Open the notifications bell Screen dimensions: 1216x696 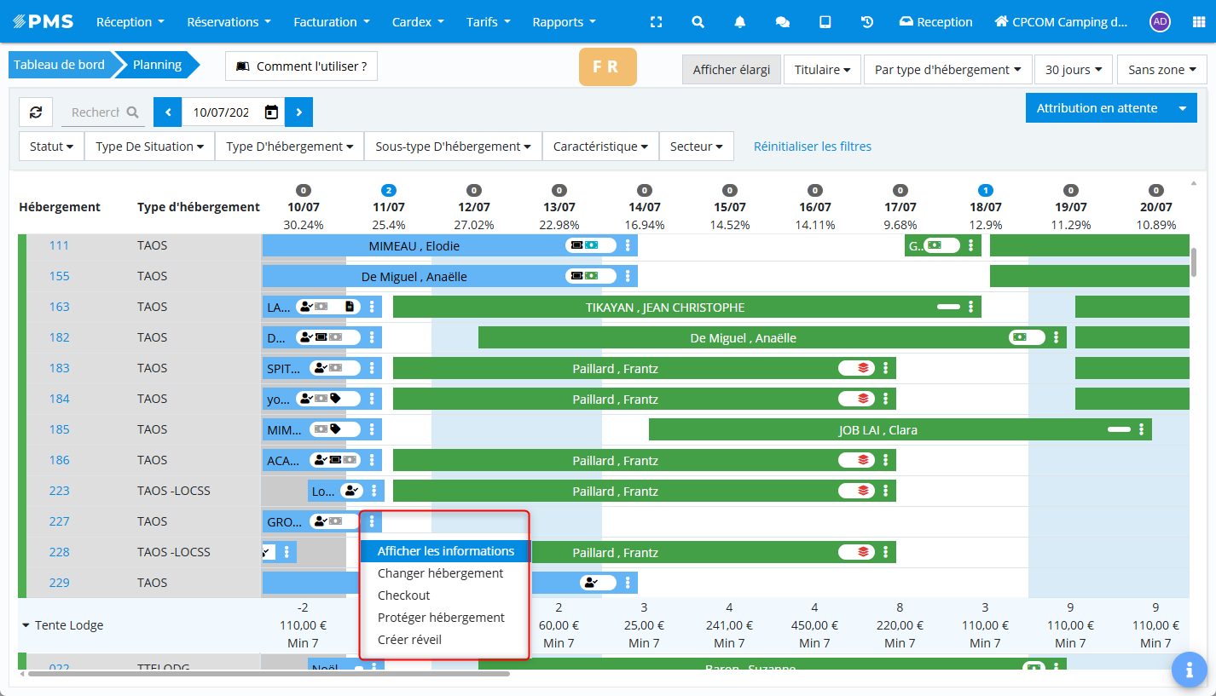(740, 22)
